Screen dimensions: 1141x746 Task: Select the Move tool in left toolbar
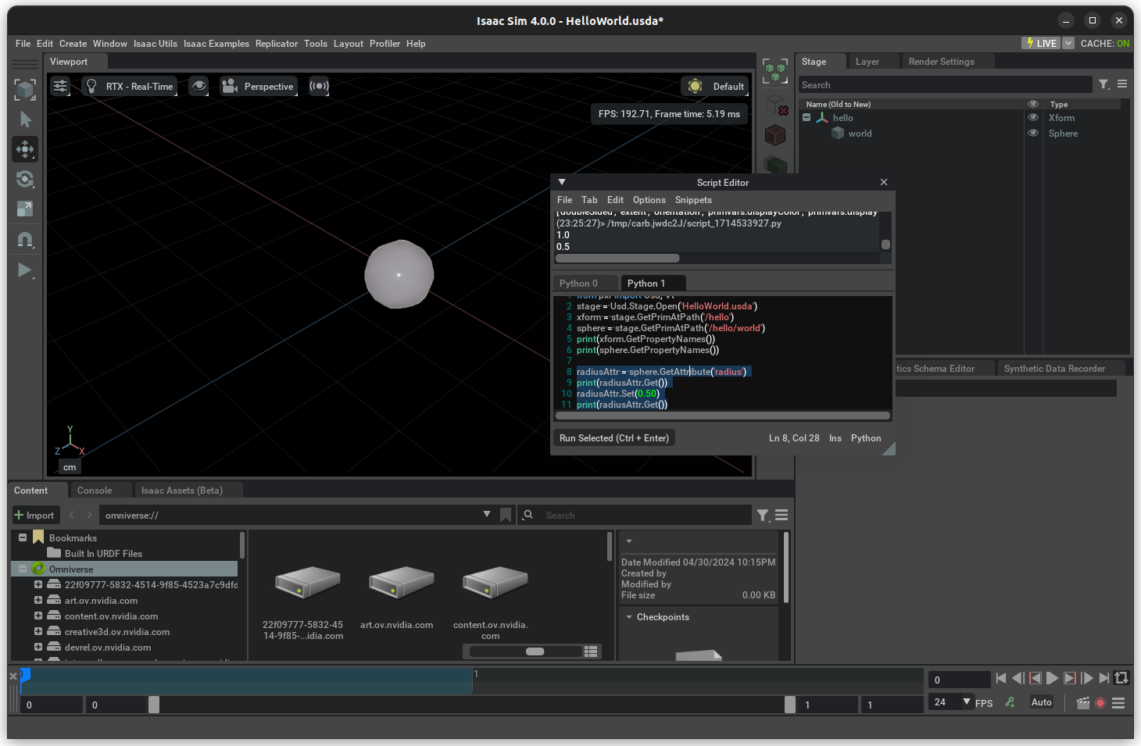point(25,149)
